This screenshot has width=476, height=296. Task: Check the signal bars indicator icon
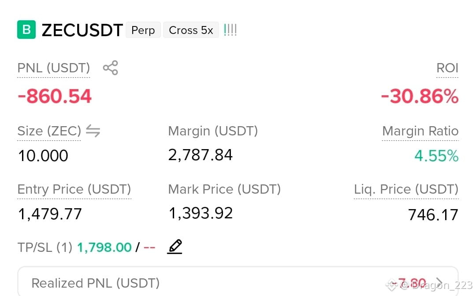point(230,30)
